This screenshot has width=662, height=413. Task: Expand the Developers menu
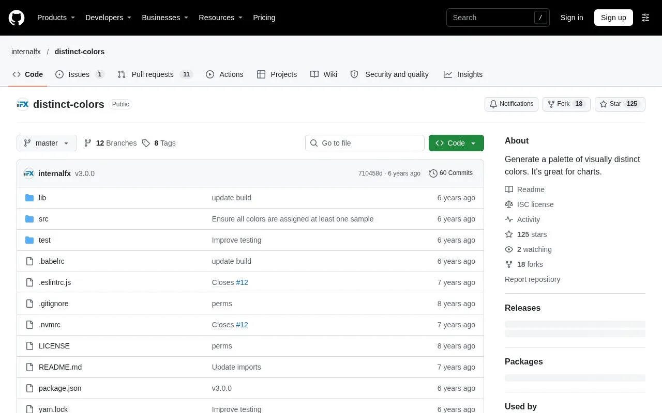pos(108,18)
